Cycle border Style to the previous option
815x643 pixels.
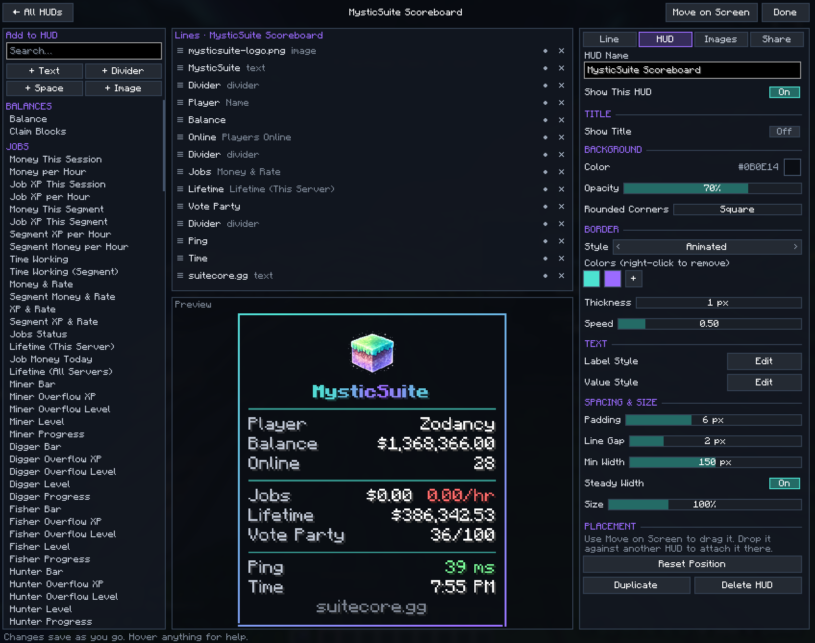(618, 247)
